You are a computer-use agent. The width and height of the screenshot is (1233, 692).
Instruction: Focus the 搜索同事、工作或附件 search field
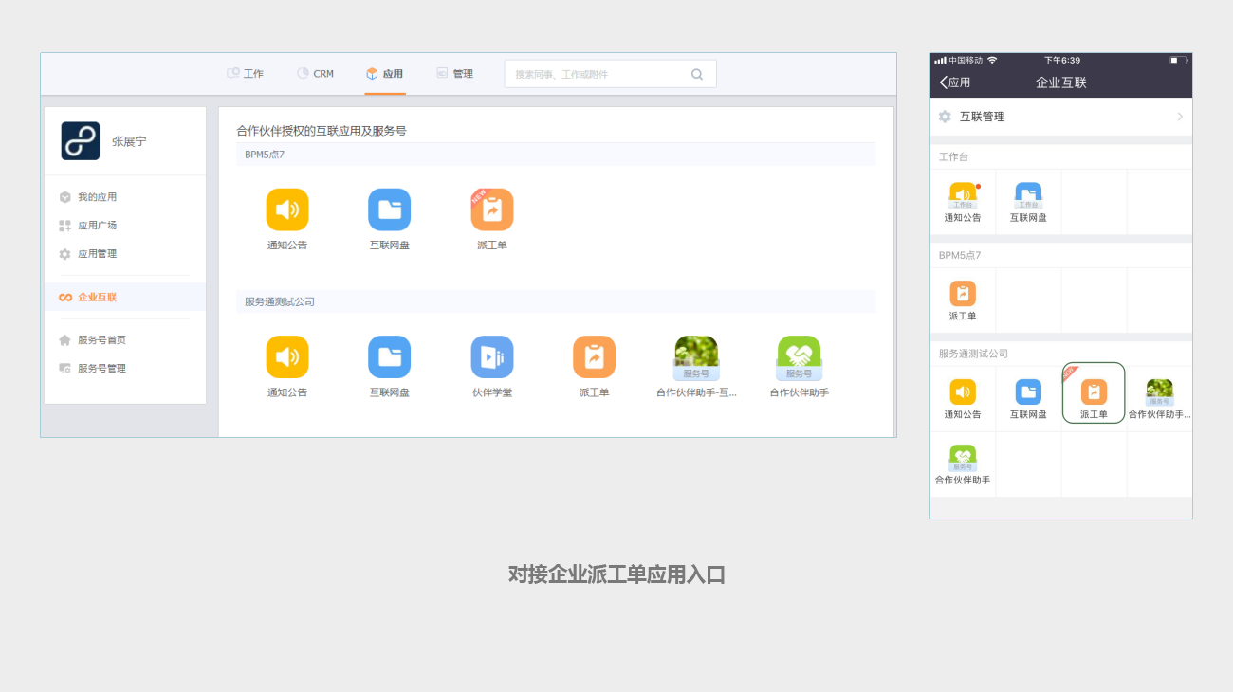point(610,74)
